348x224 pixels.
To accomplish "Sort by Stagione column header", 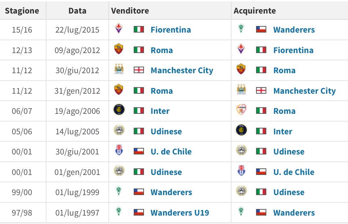I will click(22, 11).
